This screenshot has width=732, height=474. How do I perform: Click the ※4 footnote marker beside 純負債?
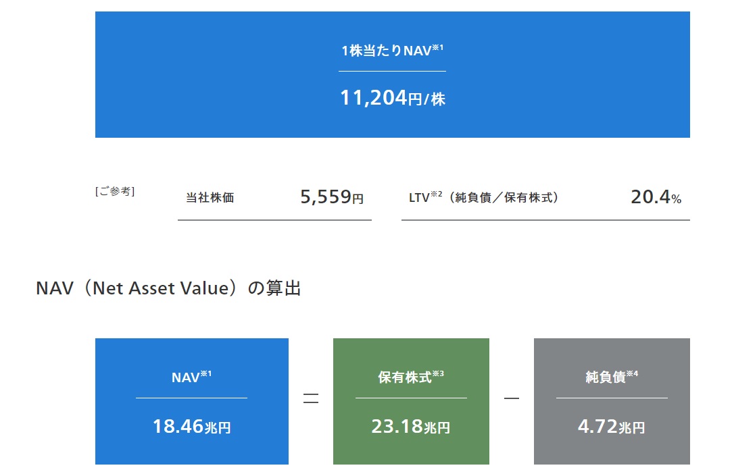pyautogui.click(x=632, y=373)
